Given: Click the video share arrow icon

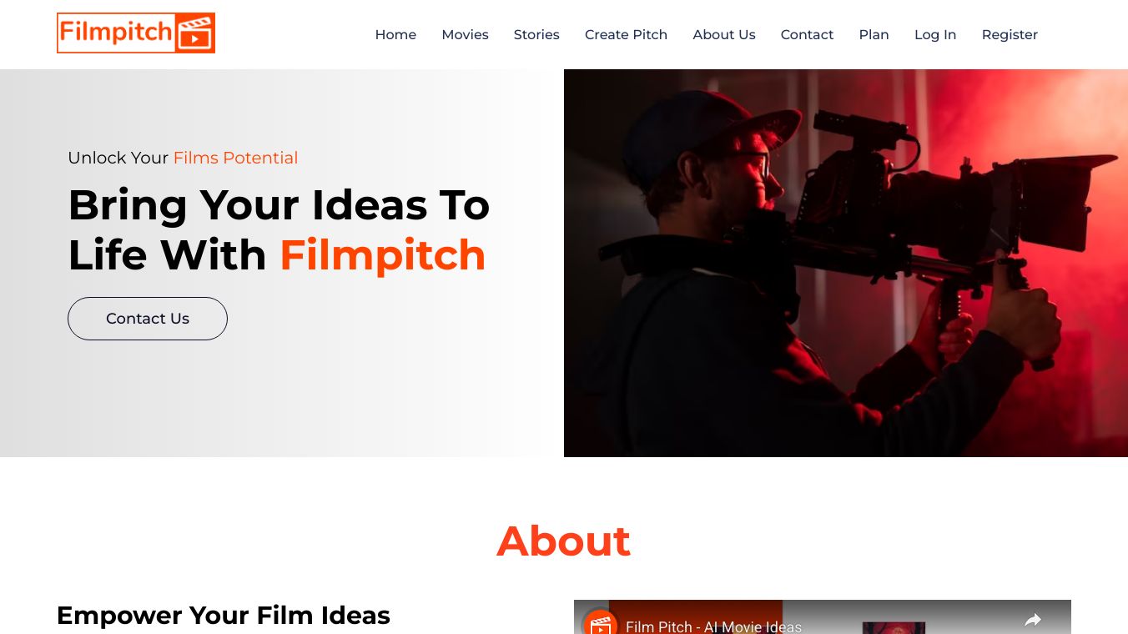Looking at the screenshot, I should point(1033,620).
